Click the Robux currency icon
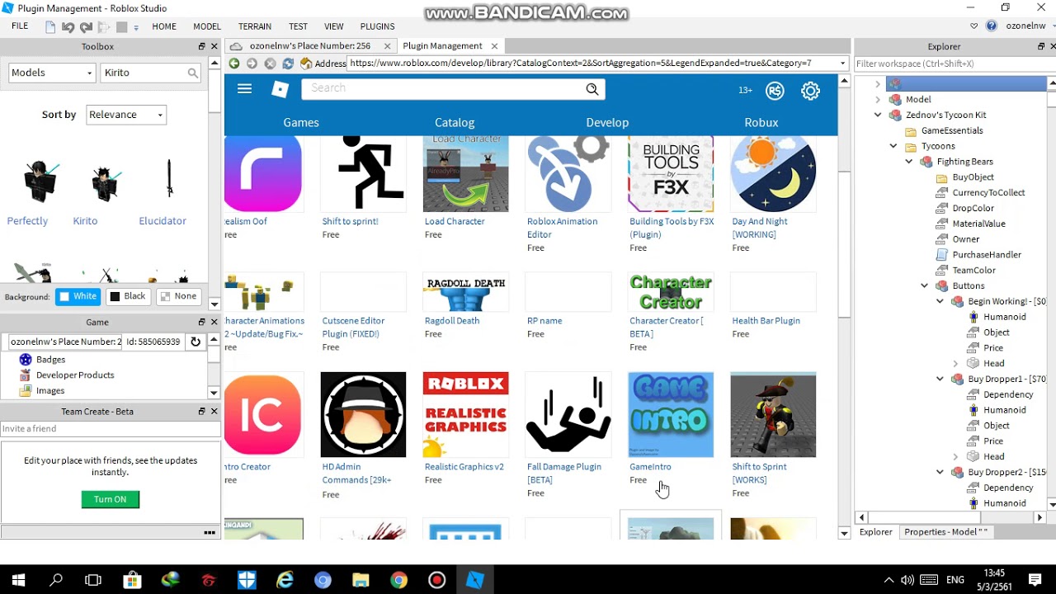 coord(775,91)
